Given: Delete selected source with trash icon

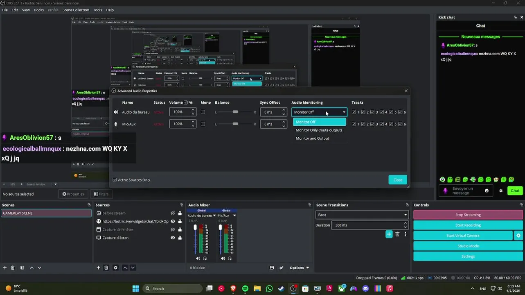Looking at the screenshot, I should [x=106, y=268].
